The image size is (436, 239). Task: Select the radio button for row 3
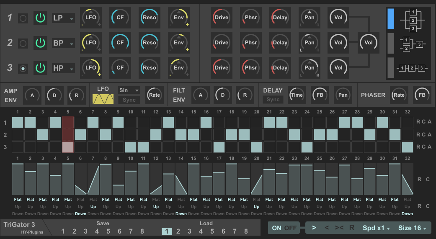click(23, 68)
